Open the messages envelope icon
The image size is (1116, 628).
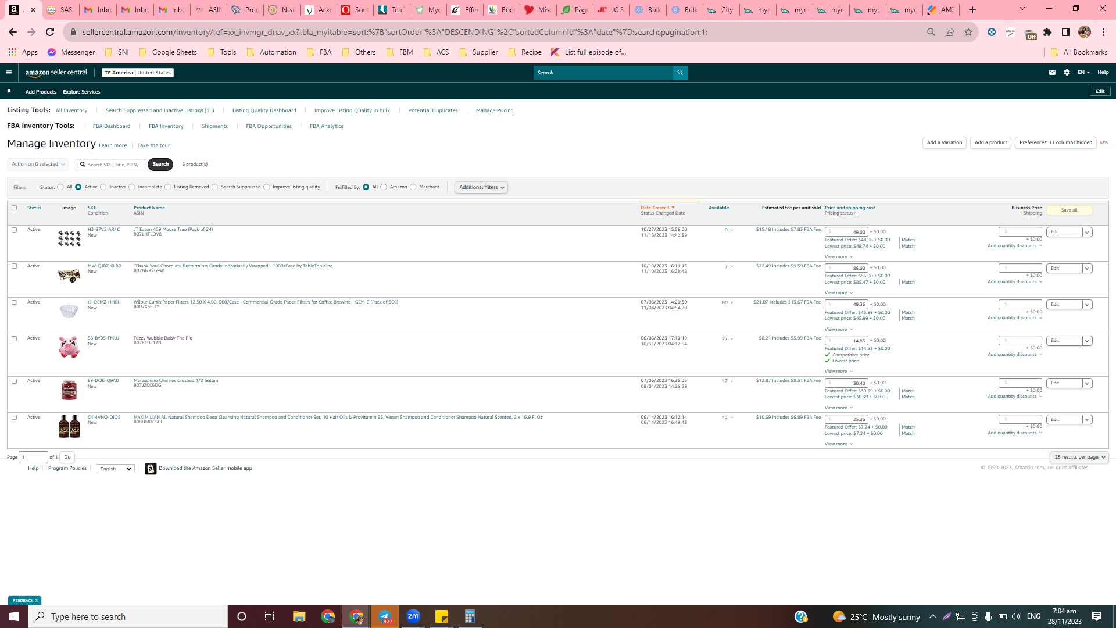click(x=1052, y=73)
